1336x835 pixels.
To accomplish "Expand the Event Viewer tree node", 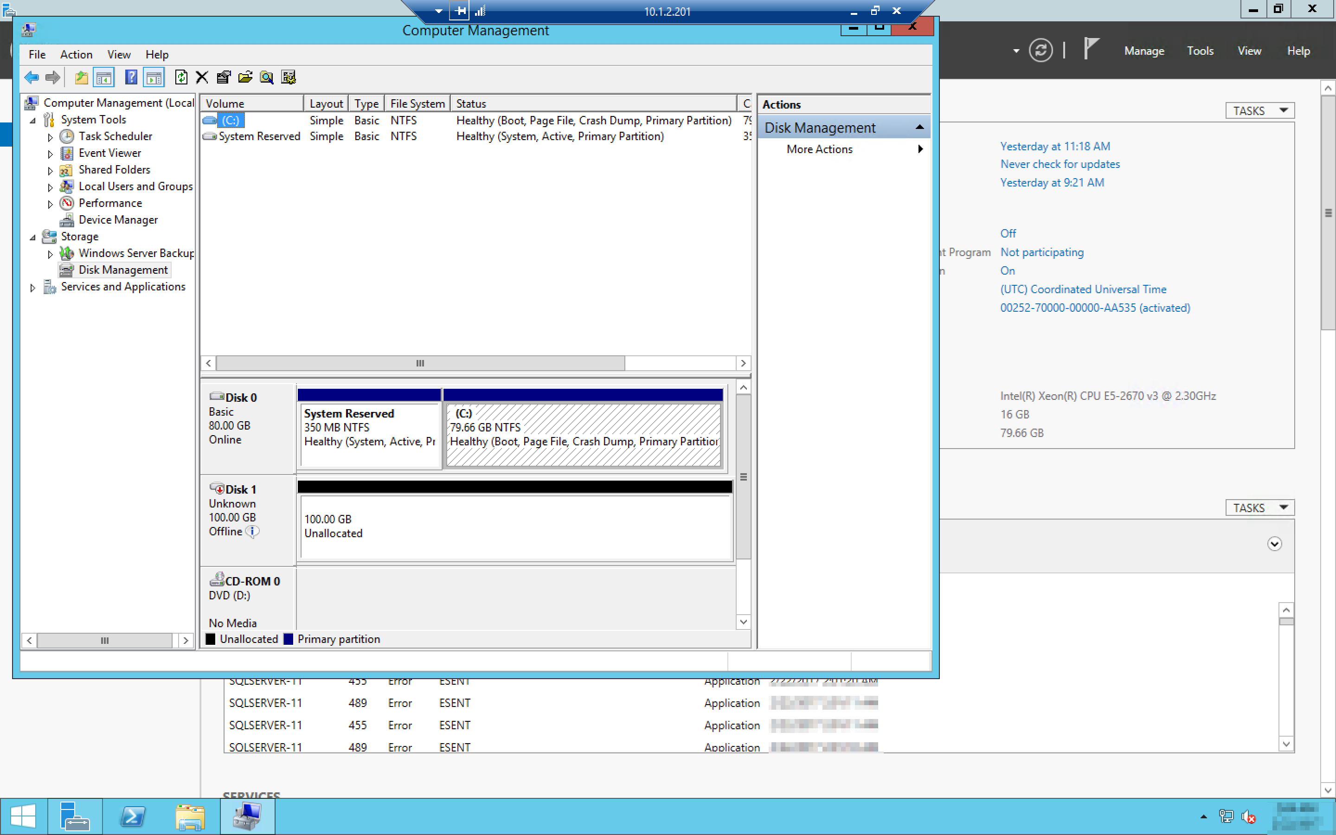I will [50, 154].
